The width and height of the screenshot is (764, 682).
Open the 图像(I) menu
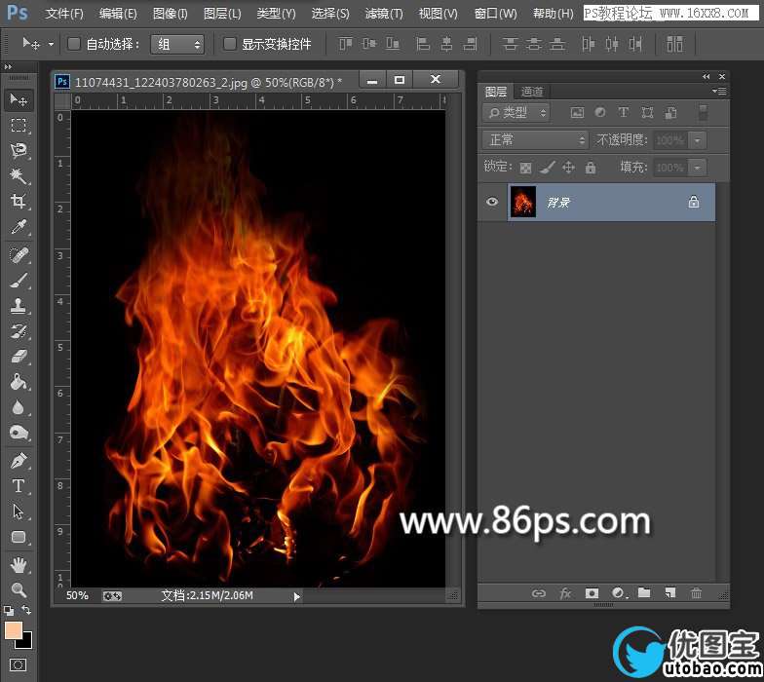tap(170, 14)
